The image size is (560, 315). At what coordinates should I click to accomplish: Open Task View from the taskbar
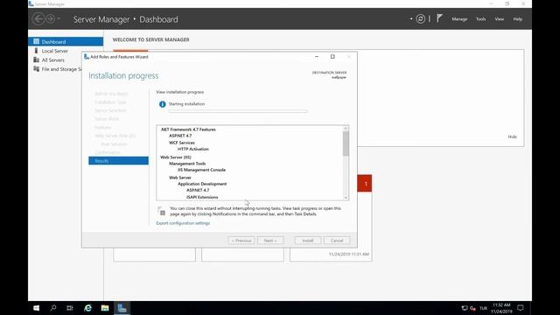coord(70,308)
